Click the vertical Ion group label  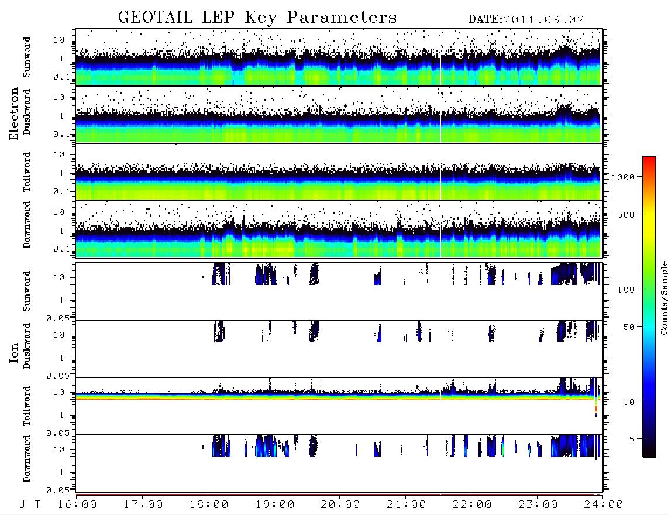[13, 352]
